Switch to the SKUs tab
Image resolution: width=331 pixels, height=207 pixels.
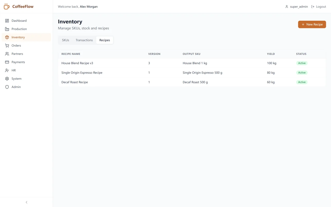[65, 40]
